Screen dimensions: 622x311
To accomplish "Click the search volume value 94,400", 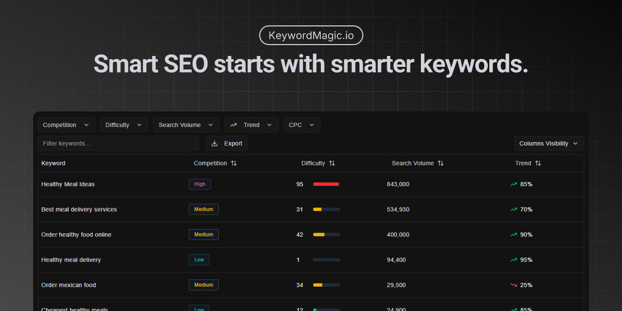I will [x=397, y=260].
